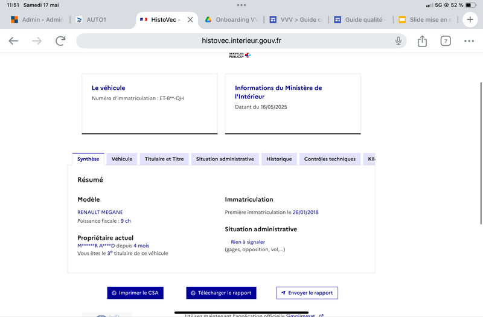
Task: Click the Le véhicule card heading
Action: [109, 88]
